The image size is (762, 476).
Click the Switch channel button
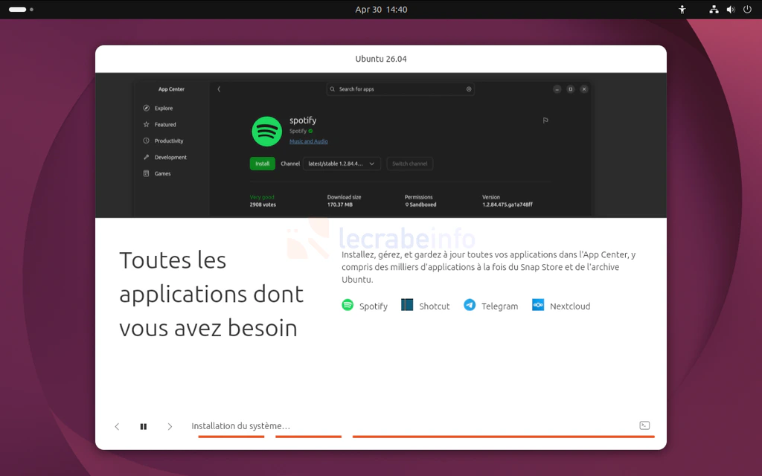[x=409, y=164]
